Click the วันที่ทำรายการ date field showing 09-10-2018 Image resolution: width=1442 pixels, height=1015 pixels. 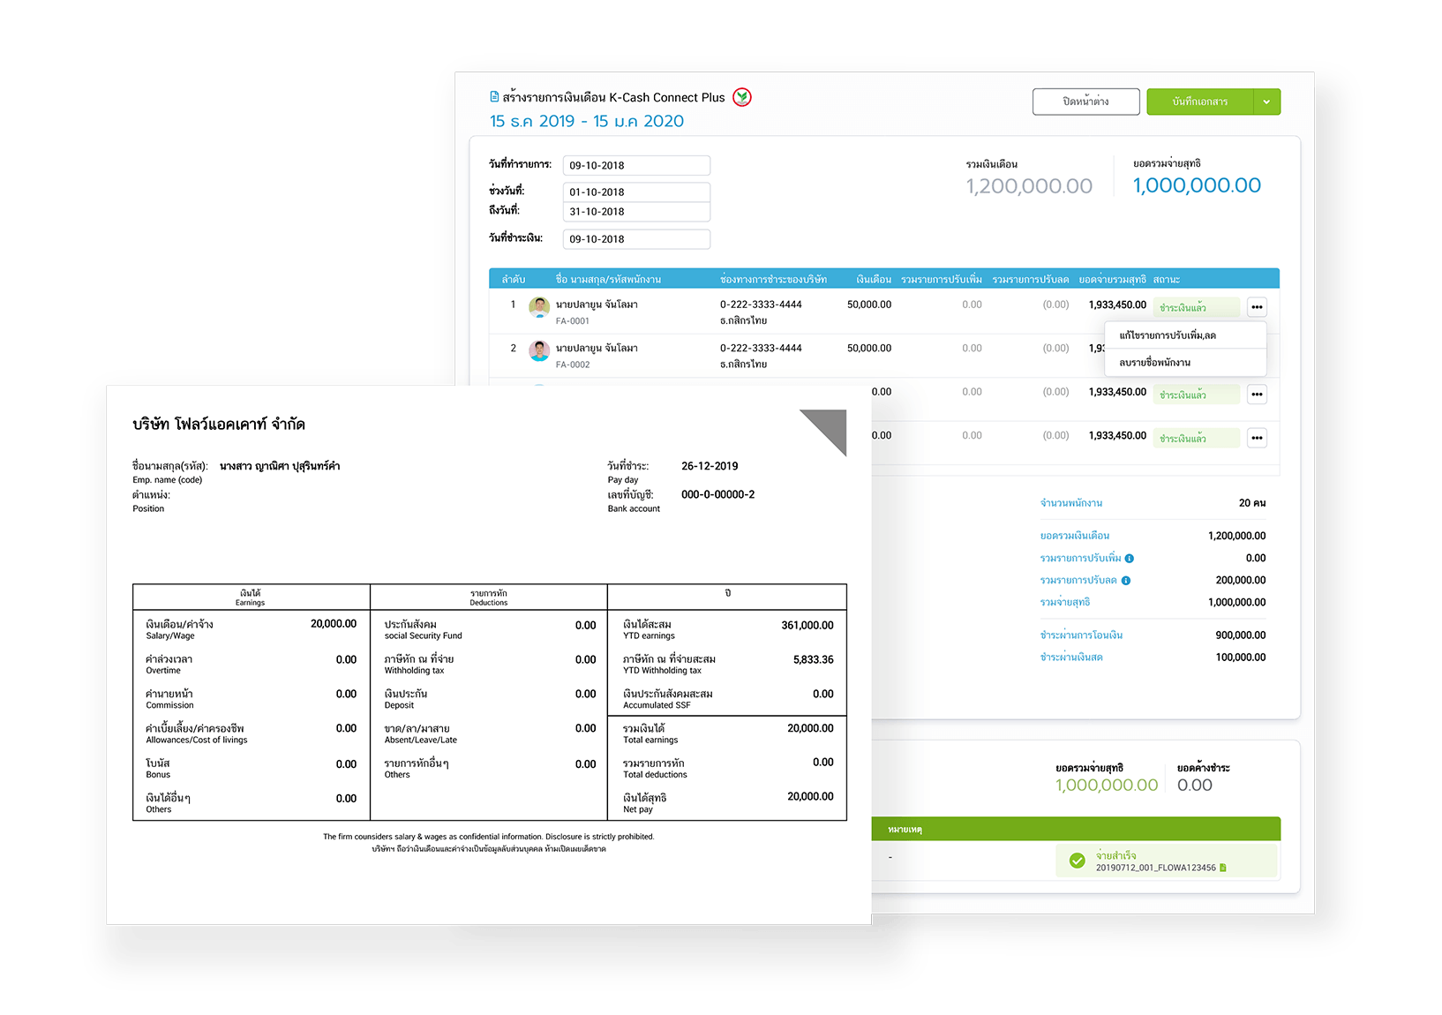pyautogui.click(x=636, y=165)
